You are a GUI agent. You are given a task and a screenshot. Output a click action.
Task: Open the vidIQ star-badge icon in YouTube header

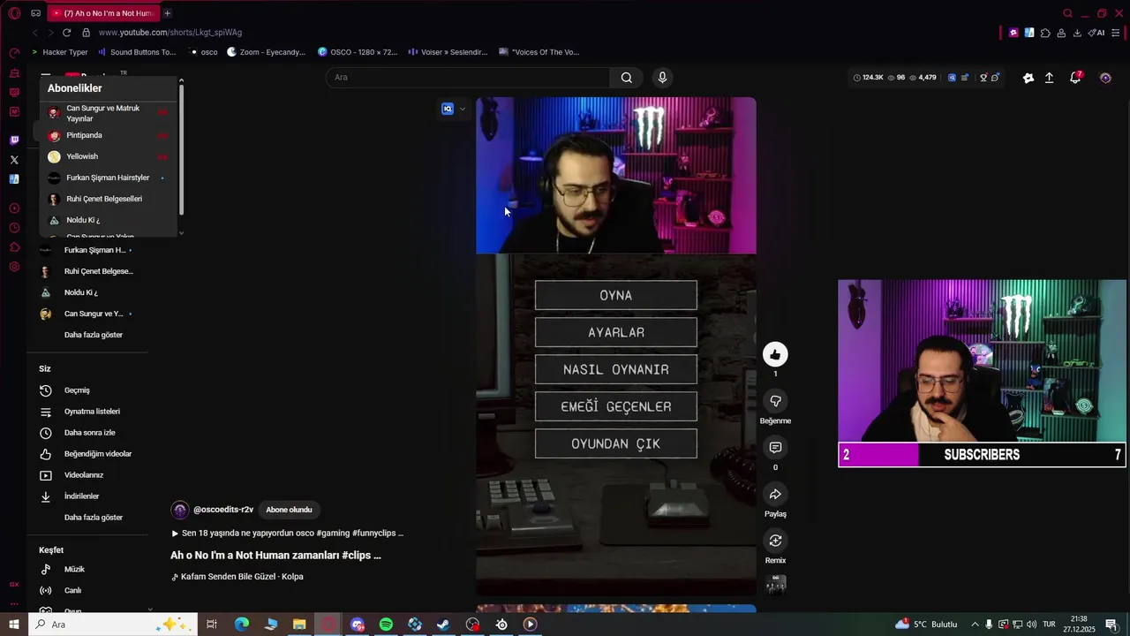(1028, 78)
